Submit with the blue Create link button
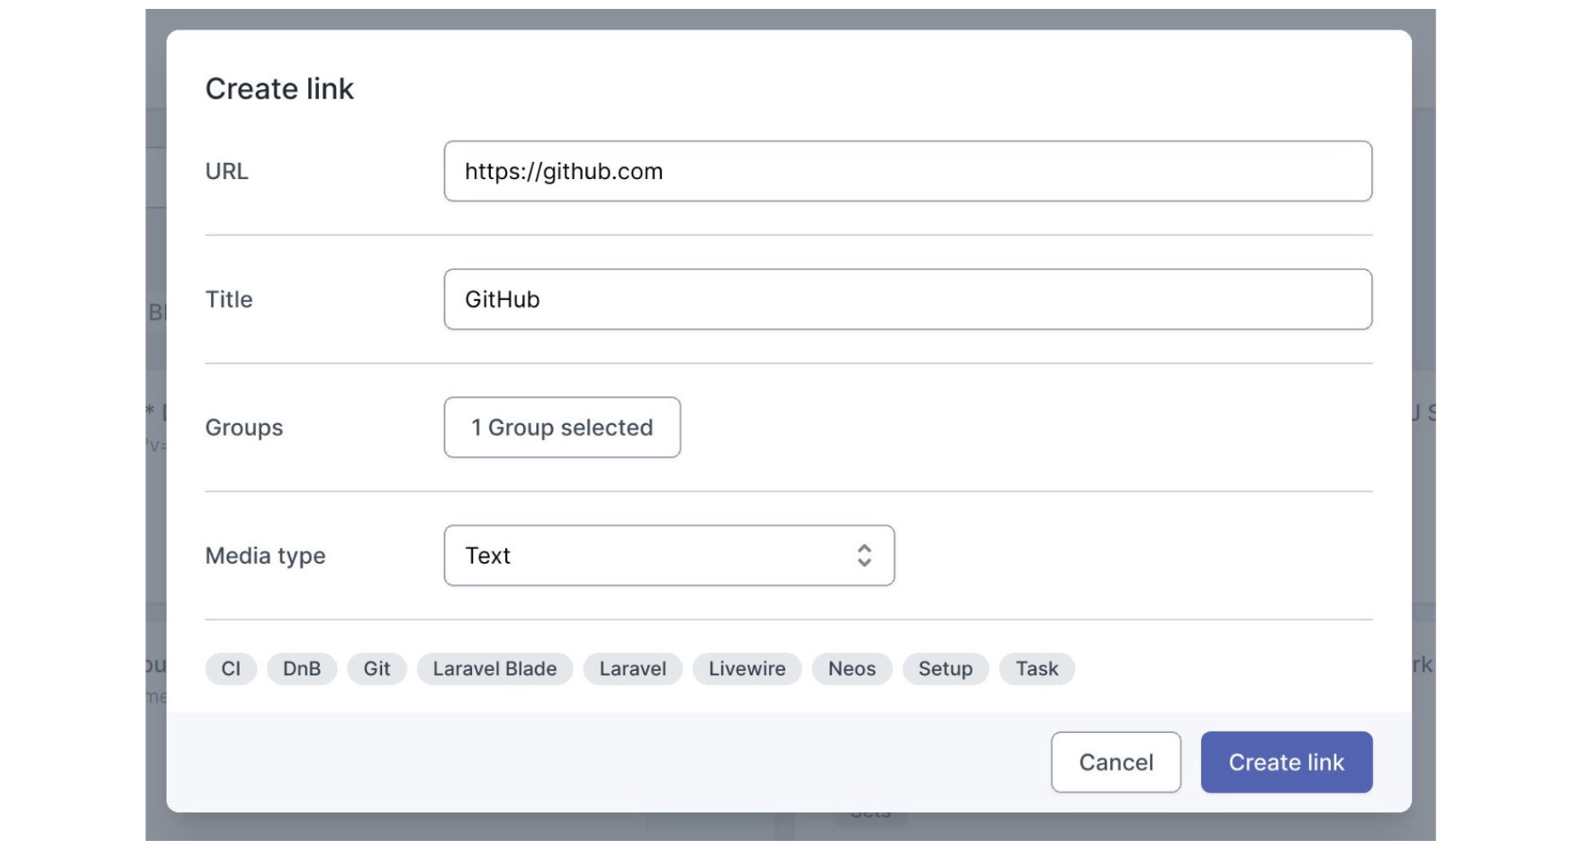Image resolution: width=1577 pixels, height=848 pixels. click(1287, 762)
